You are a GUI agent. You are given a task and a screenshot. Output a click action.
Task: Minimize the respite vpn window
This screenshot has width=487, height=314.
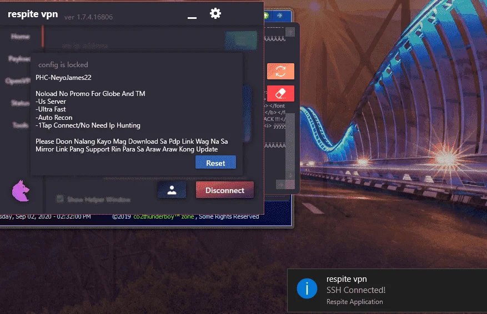point(192,18)
